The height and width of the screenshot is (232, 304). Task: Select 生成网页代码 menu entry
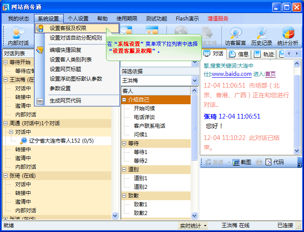click(65, 100)
